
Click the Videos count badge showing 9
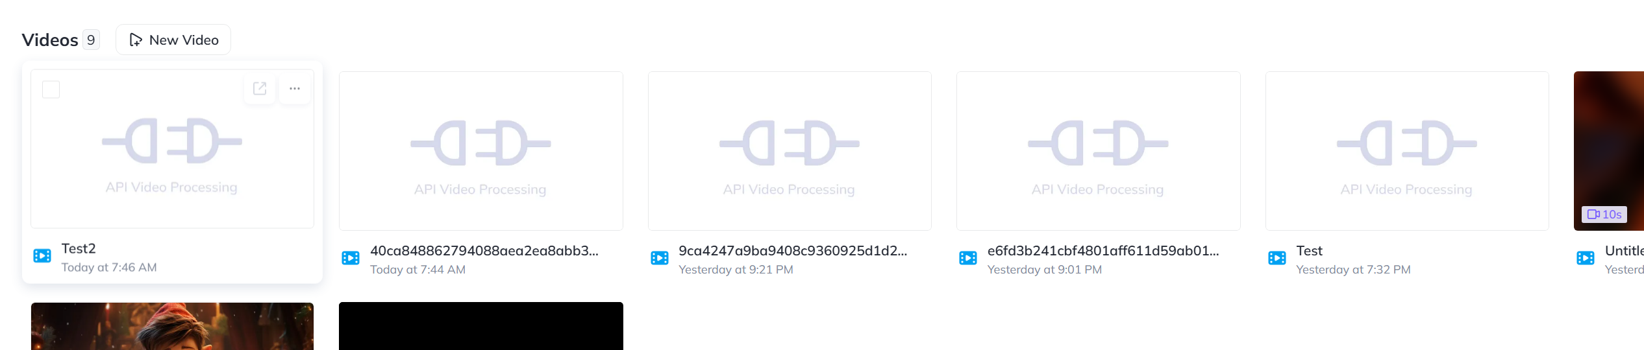(x=91, y=40)
